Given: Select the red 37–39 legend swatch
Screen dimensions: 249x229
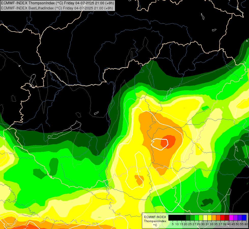Looking at the screenshot, I should (x=223, y=218).
